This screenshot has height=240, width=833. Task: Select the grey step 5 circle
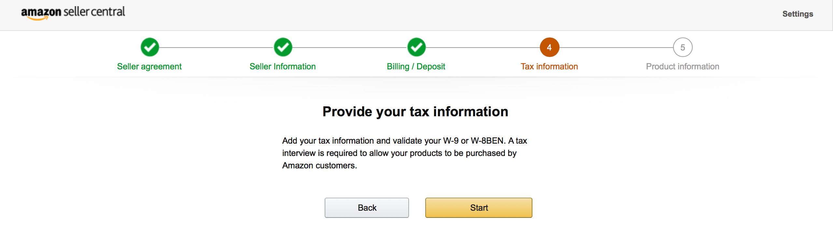click(x=683, y=47)
